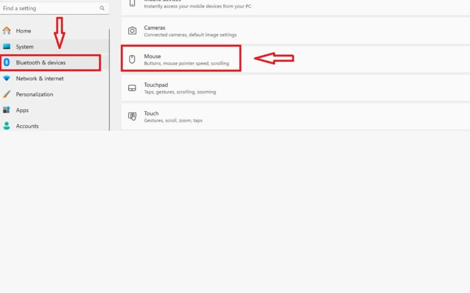Click the Apps icon in the sidebar

pos(6,110)
